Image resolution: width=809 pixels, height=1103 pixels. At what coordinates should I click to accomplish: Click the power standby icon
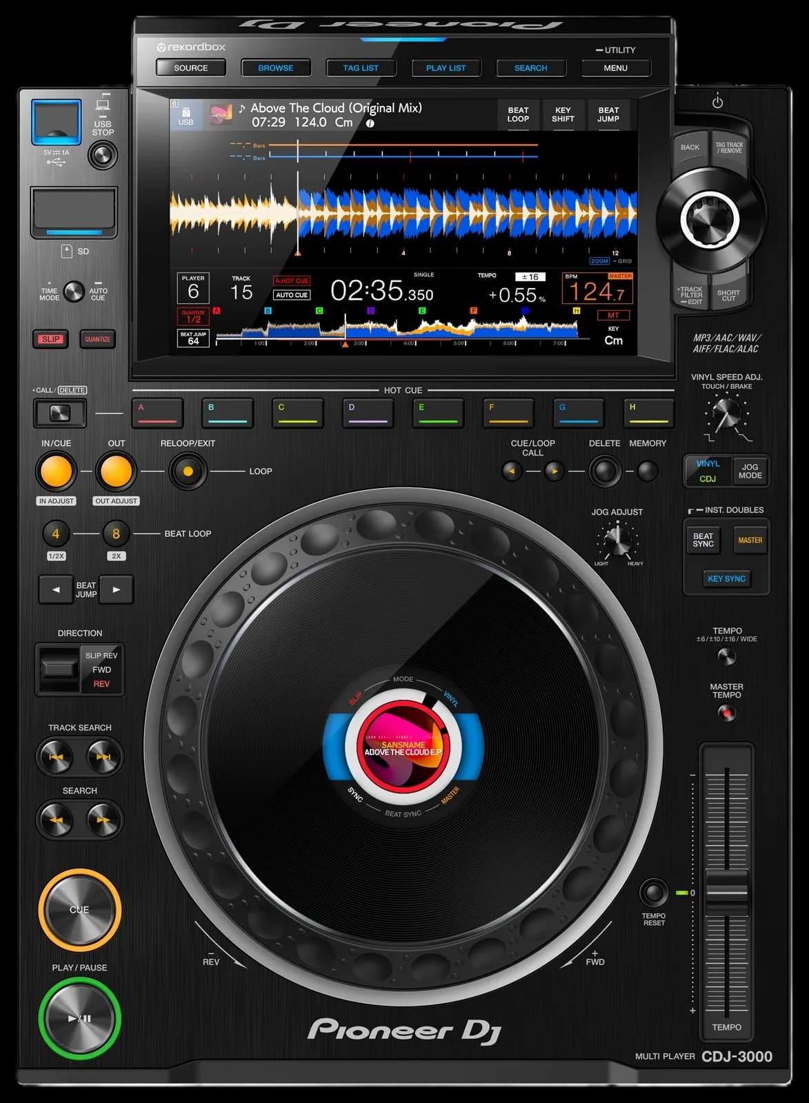tap(717, 102)
